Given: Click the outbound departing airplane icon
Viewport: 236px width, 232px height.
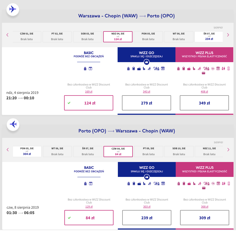Looking at the screenshot, I should (13, 9).
